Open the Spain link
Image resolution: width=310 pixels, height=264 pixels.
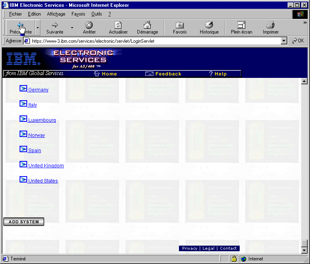coord(35,151)
